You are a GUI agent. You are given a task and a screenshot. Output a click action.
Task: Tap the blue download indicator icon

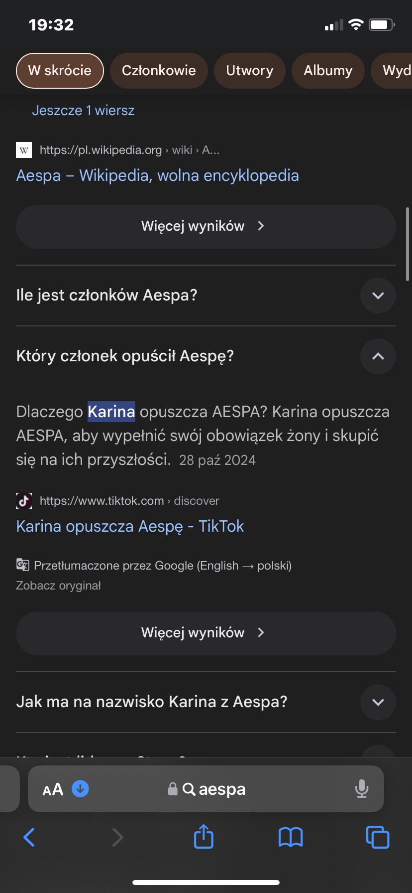80,788
